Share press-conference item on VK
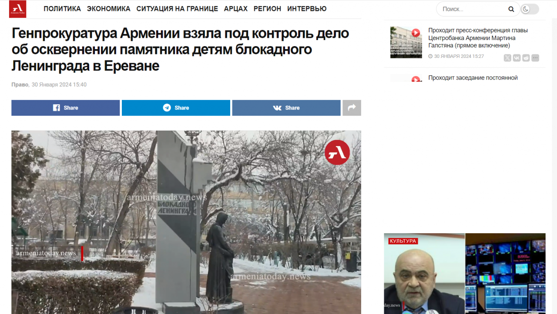This screenshot has width=557, height=314. [x=517, y=58]
